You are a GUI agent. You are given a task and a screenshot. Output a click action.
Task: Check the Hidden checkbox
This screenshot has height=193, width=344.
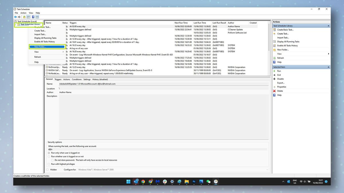point(48,170)
